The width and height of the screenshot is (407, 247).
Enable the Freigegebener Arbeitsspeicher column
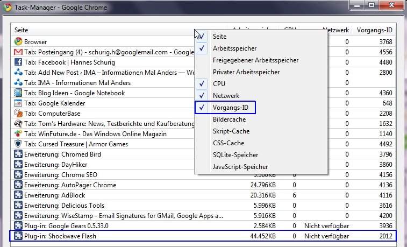point(261,60)
